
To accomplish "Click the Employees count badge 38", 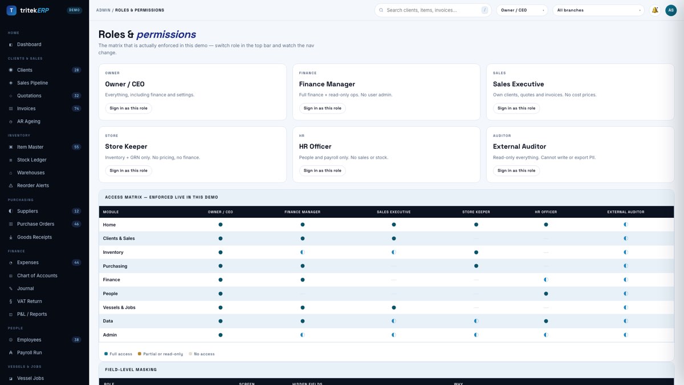I will (76, 340).
